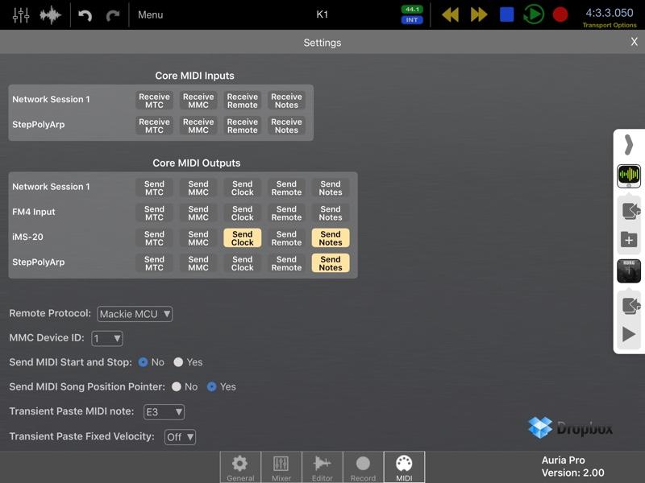Screen dimensions: 645x483
Task: Close the Settings panel
Action: [x=634, y=42]
